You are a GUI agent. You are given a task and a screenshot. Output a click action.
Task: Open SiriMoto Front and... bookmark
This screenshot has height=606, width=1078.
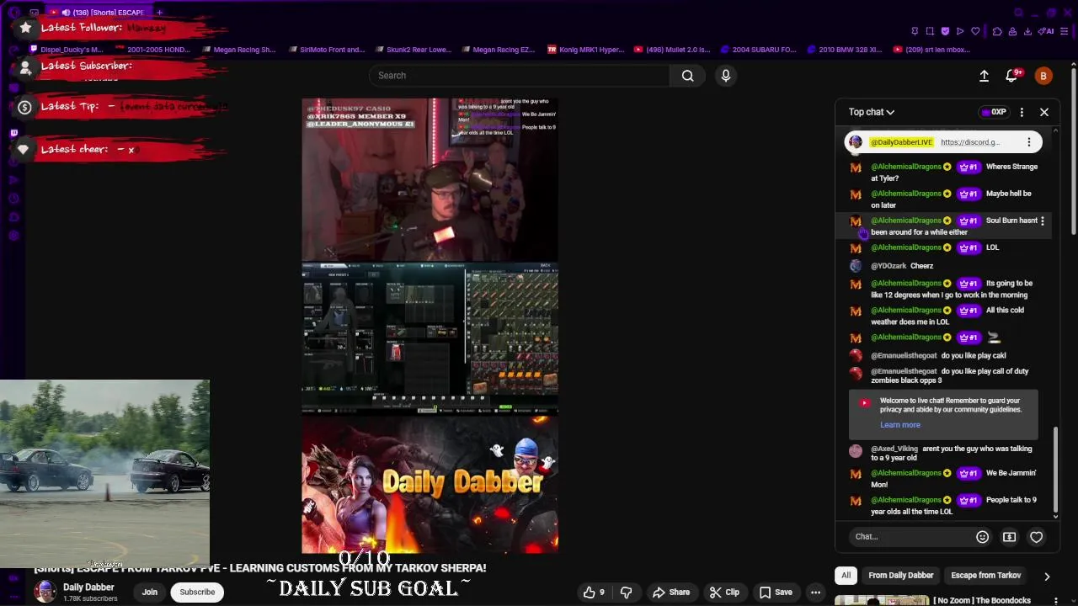[x=326, y=50]
